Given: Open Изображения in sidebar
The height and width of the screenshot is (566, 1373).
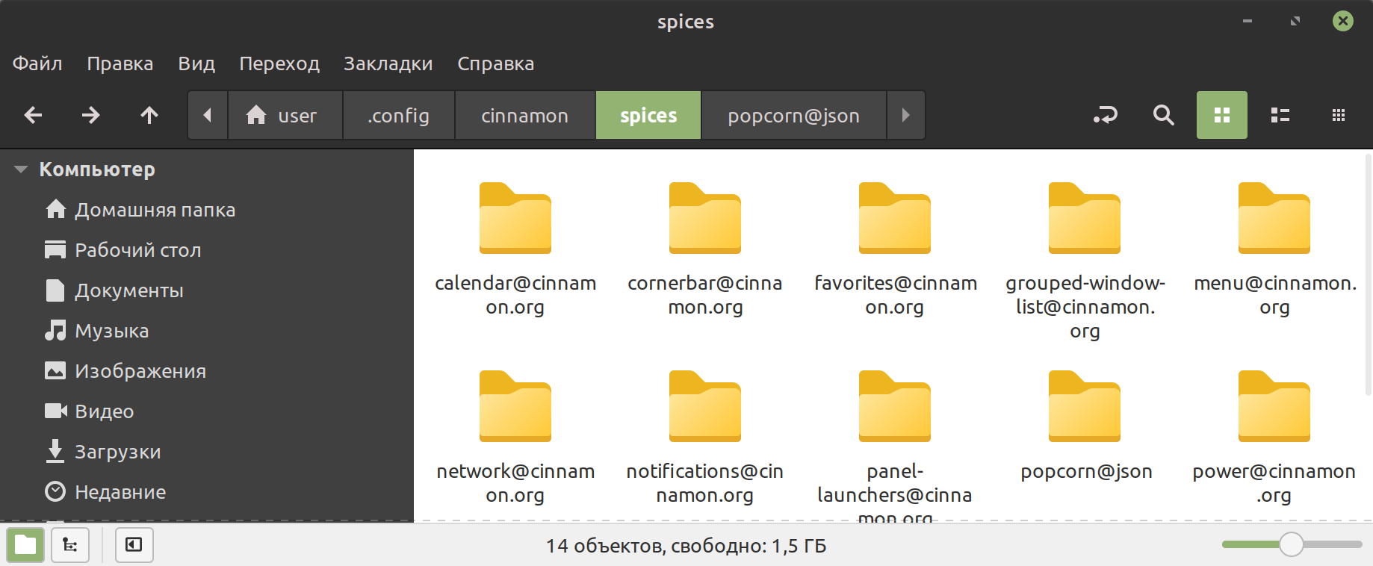Looking at the screenshot, I should [125, 371].
